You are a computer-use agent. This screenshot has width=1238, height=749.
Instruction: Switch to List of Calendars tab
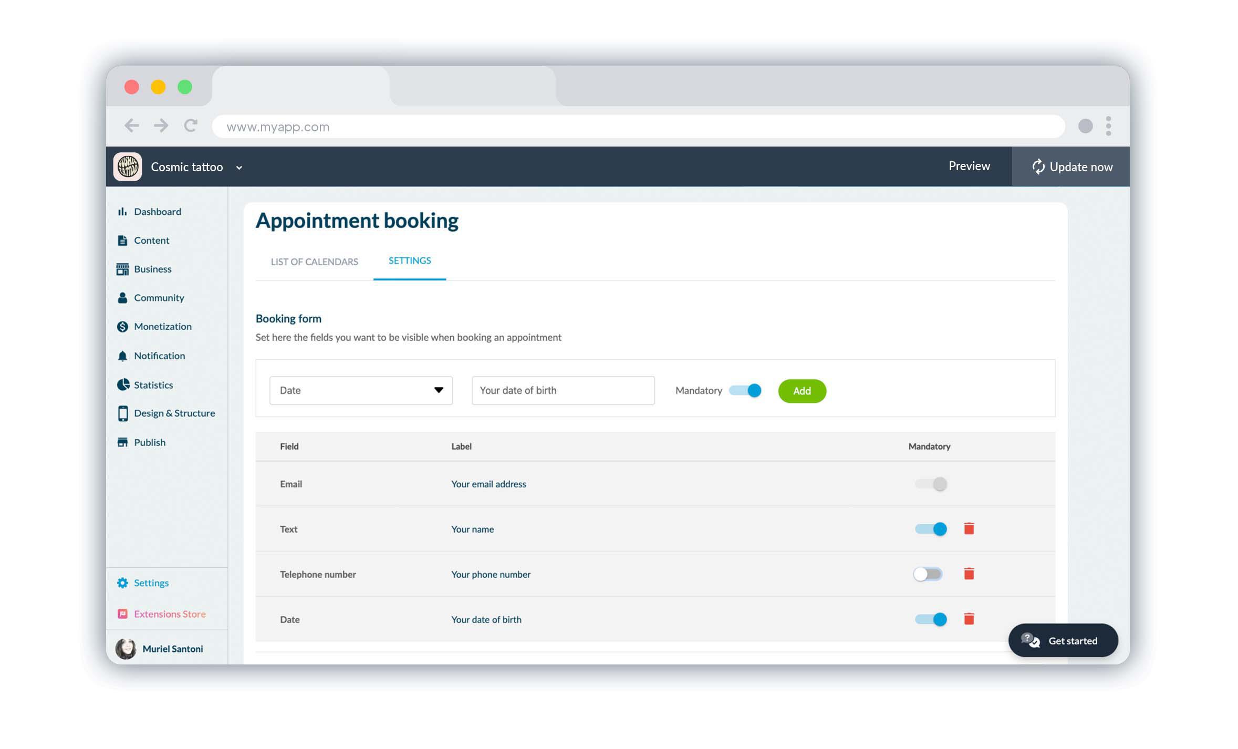point(314,262)
